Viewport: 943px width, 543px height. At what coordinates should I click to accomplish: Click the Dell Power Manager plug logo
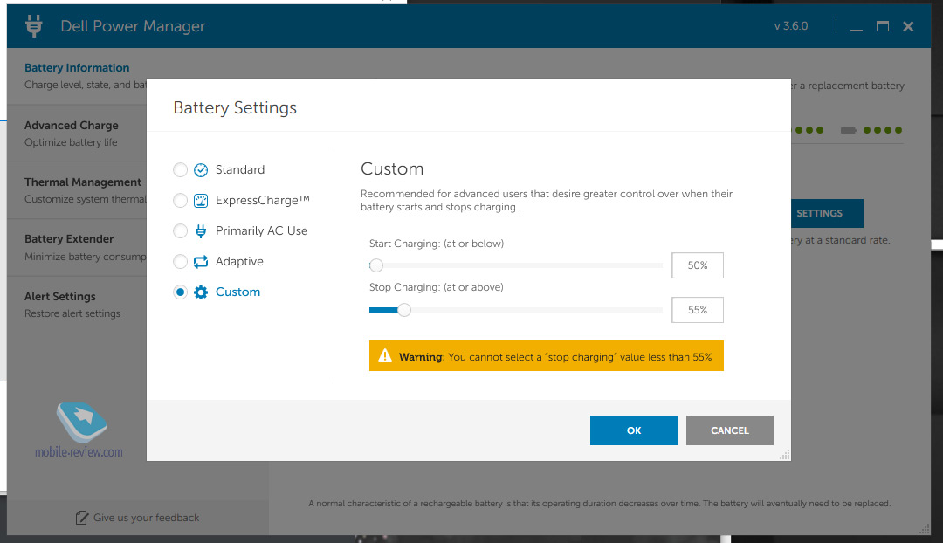click(x=34, y=26)
